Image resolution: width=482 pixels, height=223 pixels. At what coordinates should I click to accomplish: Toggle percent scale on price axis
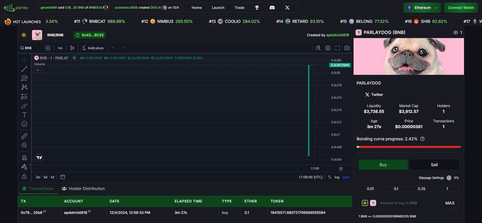[x=330, y=177]
